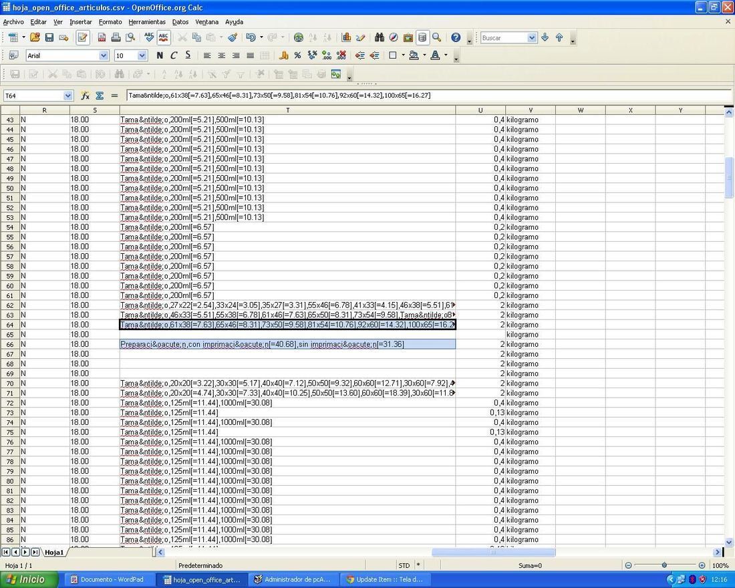Find next with the down arrow

click(545, 37)
